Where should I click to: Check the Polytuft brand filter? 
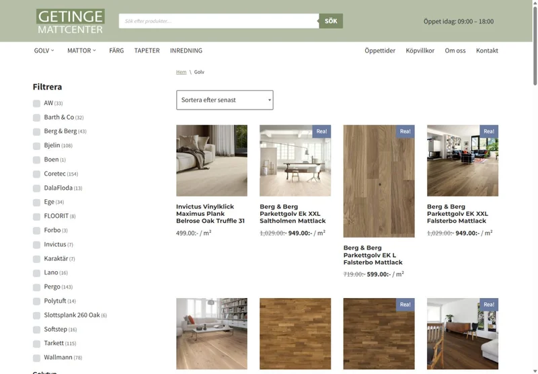[x=37, y=301]
